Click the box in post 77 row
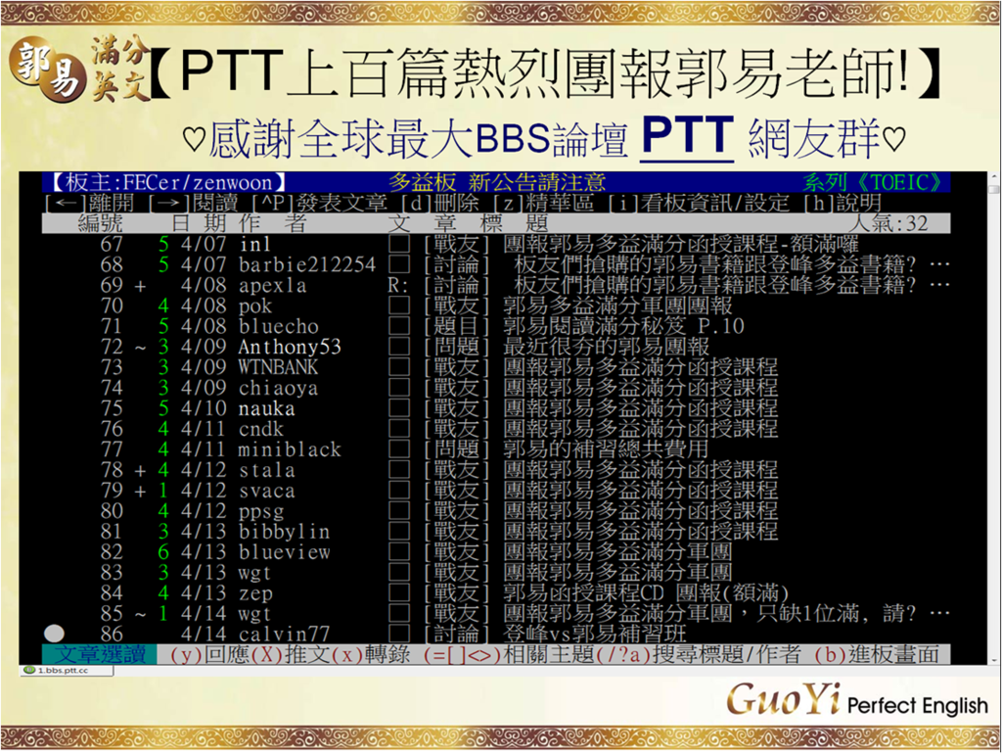This screenshot has height=754, width=1002. (399, 448)
